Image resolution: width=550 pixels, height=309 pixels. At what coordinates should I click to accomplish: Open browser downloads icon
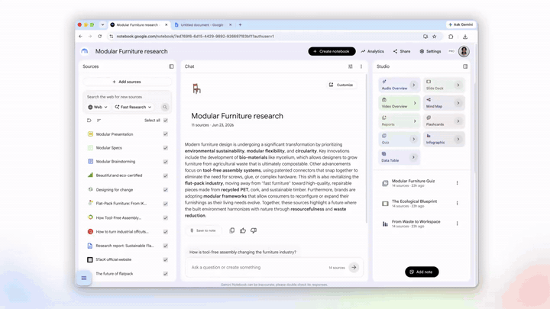click(x=465, y=37)
